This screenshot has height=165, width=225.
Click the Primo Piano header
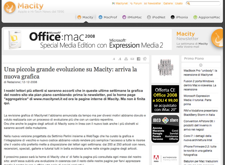201,58
